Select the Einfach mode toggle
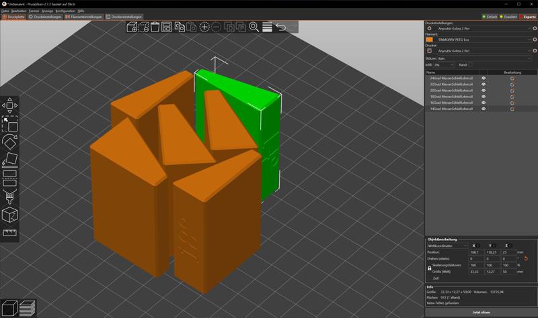This screenshot has width=538, height=318. point(490,16)
